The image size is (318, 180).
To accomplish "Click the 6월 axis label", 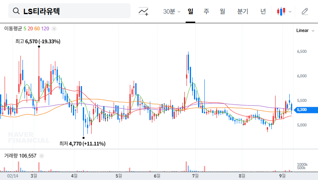I will click(157, 176).
